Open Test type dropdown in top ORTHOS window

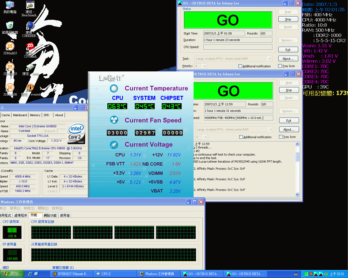269,59
